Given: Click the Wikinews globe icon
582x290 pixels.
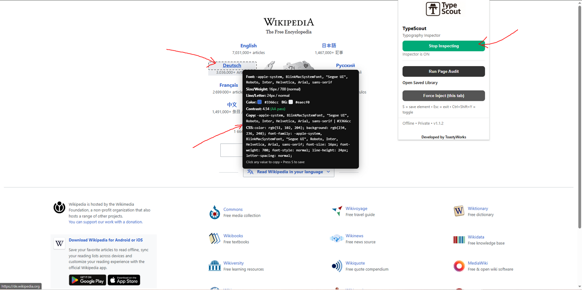Looking at the screenshot, I should point(337,239).
